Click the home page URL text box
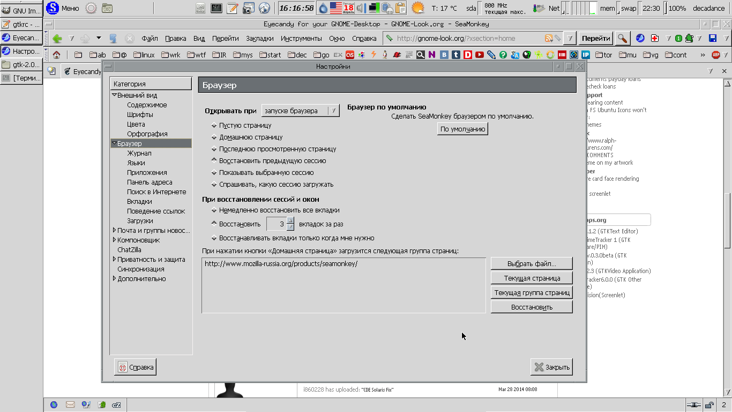Viewport: 732px width, 412px height. [x=343, y=285]
